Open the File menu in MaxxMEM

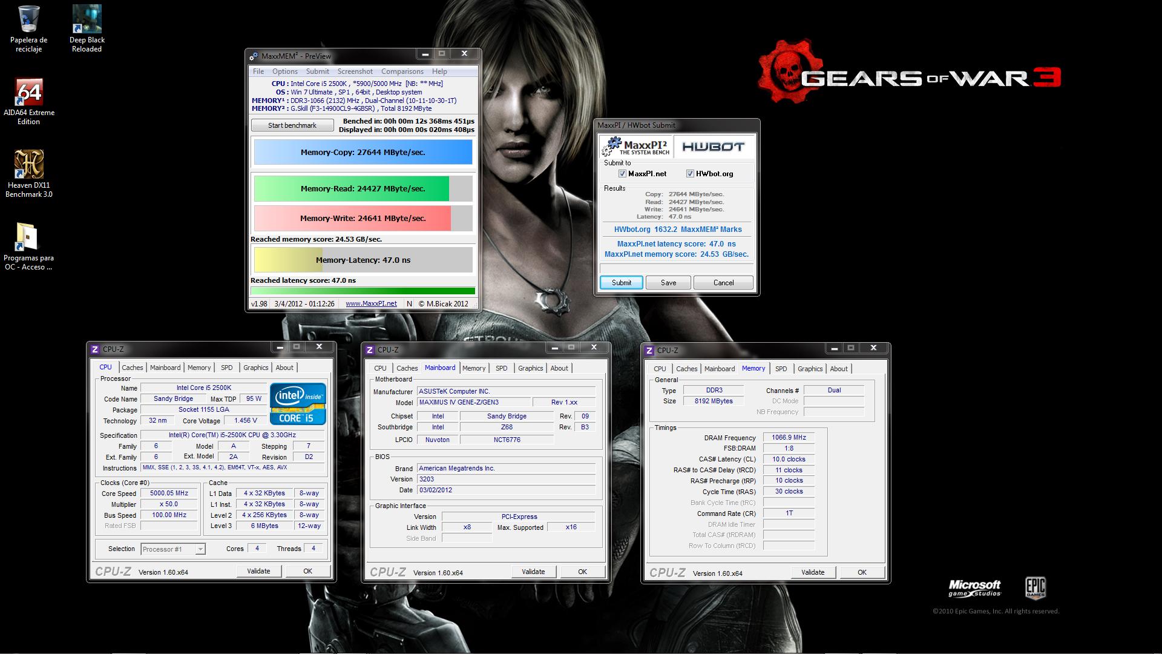258,71
